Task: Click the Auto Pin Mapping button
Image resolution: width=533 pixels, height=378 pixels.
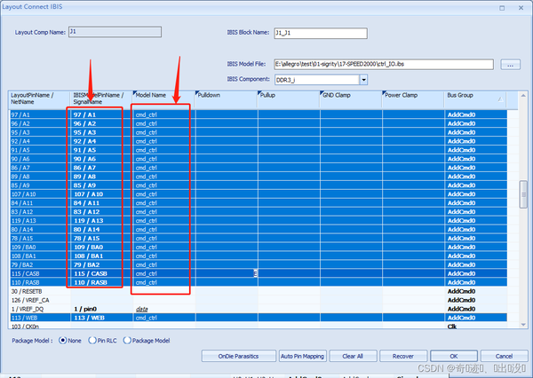Action: click(x=303, y=357)
